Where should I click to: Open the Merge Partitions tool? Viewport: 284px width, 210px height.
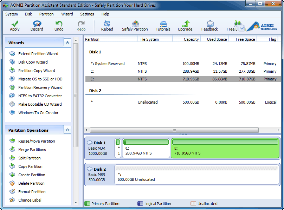tap(33, 149)
